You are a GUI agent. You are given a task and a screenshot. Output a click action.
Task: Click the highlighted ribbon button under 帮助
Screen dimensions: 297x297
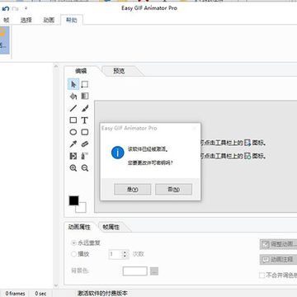pyautogui.click(x=4, y=40)
